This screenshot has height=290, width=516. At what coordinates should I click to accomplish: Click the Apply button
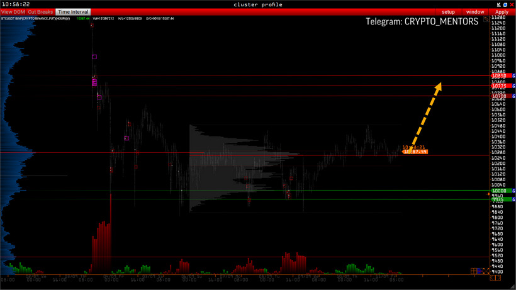502,12
